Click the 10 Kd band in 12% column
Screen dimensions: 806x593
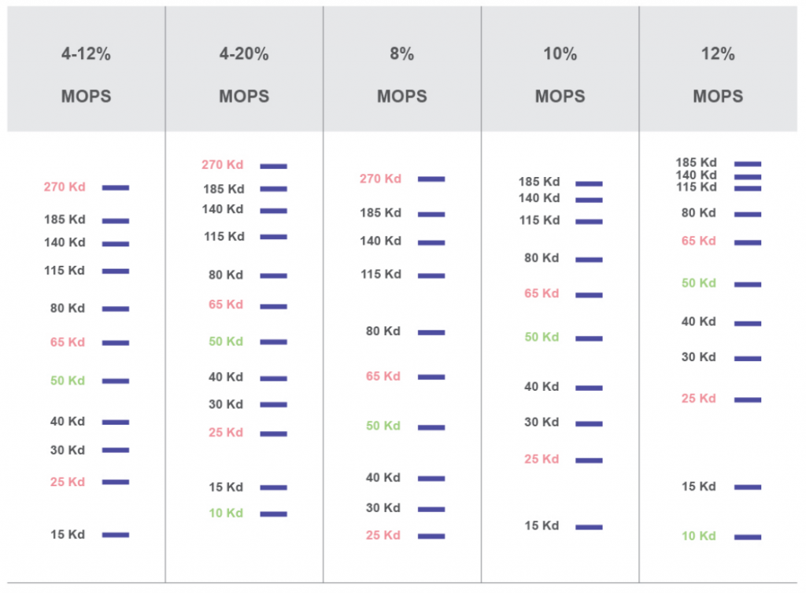point(747,537)
